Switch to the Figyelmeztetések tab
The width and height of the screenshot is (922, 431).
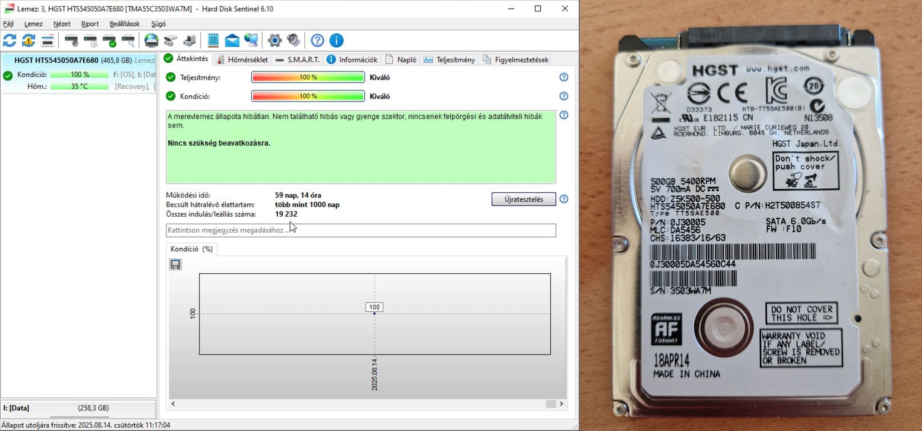point(516,59)
